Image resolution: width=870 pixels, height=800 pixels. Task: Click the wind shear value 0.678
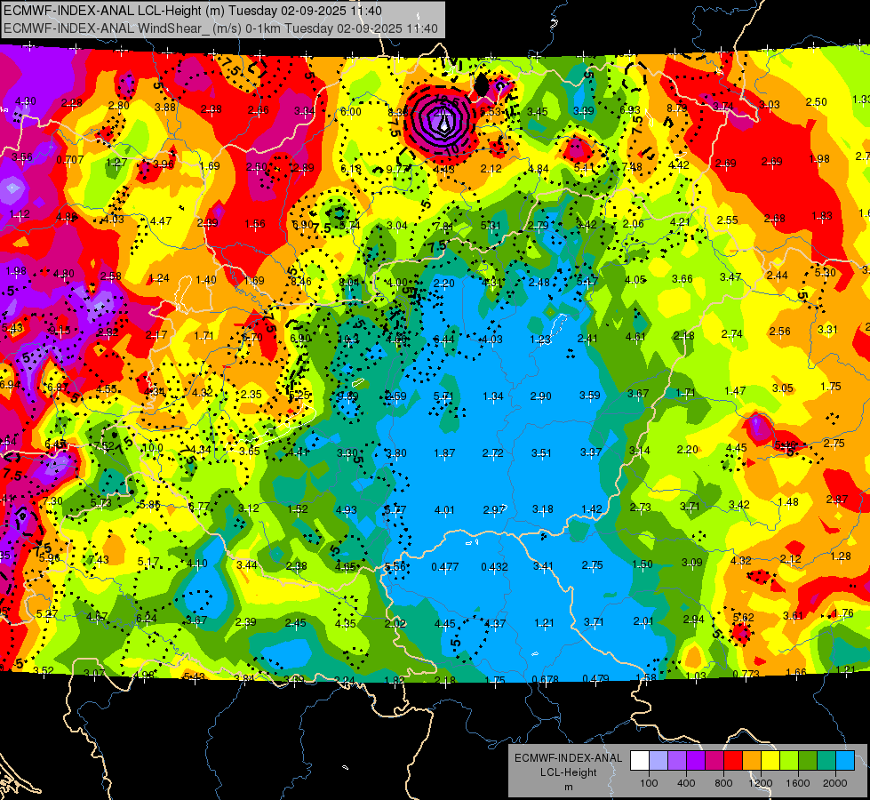pos(546,679)
